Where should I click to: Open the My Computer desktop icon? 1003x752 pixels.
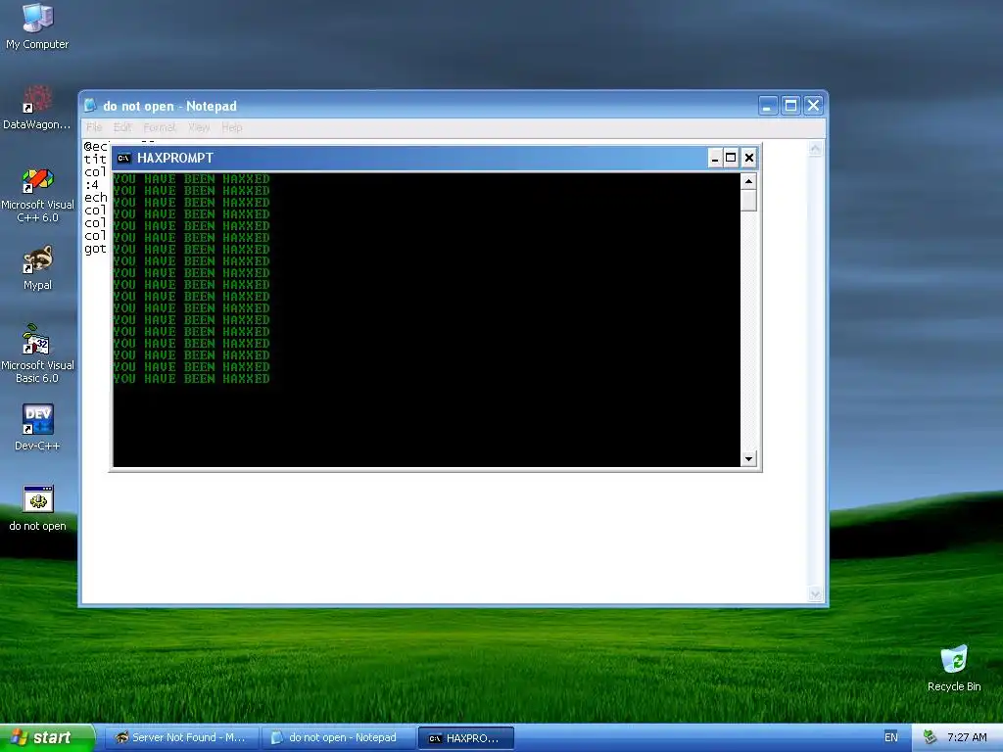pos(37,26)
